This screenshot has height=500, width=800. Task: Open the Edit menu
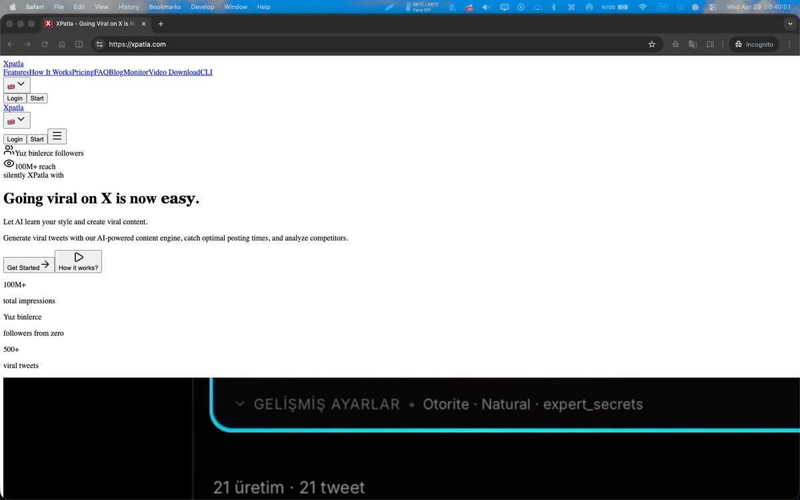tap(79, 7)
